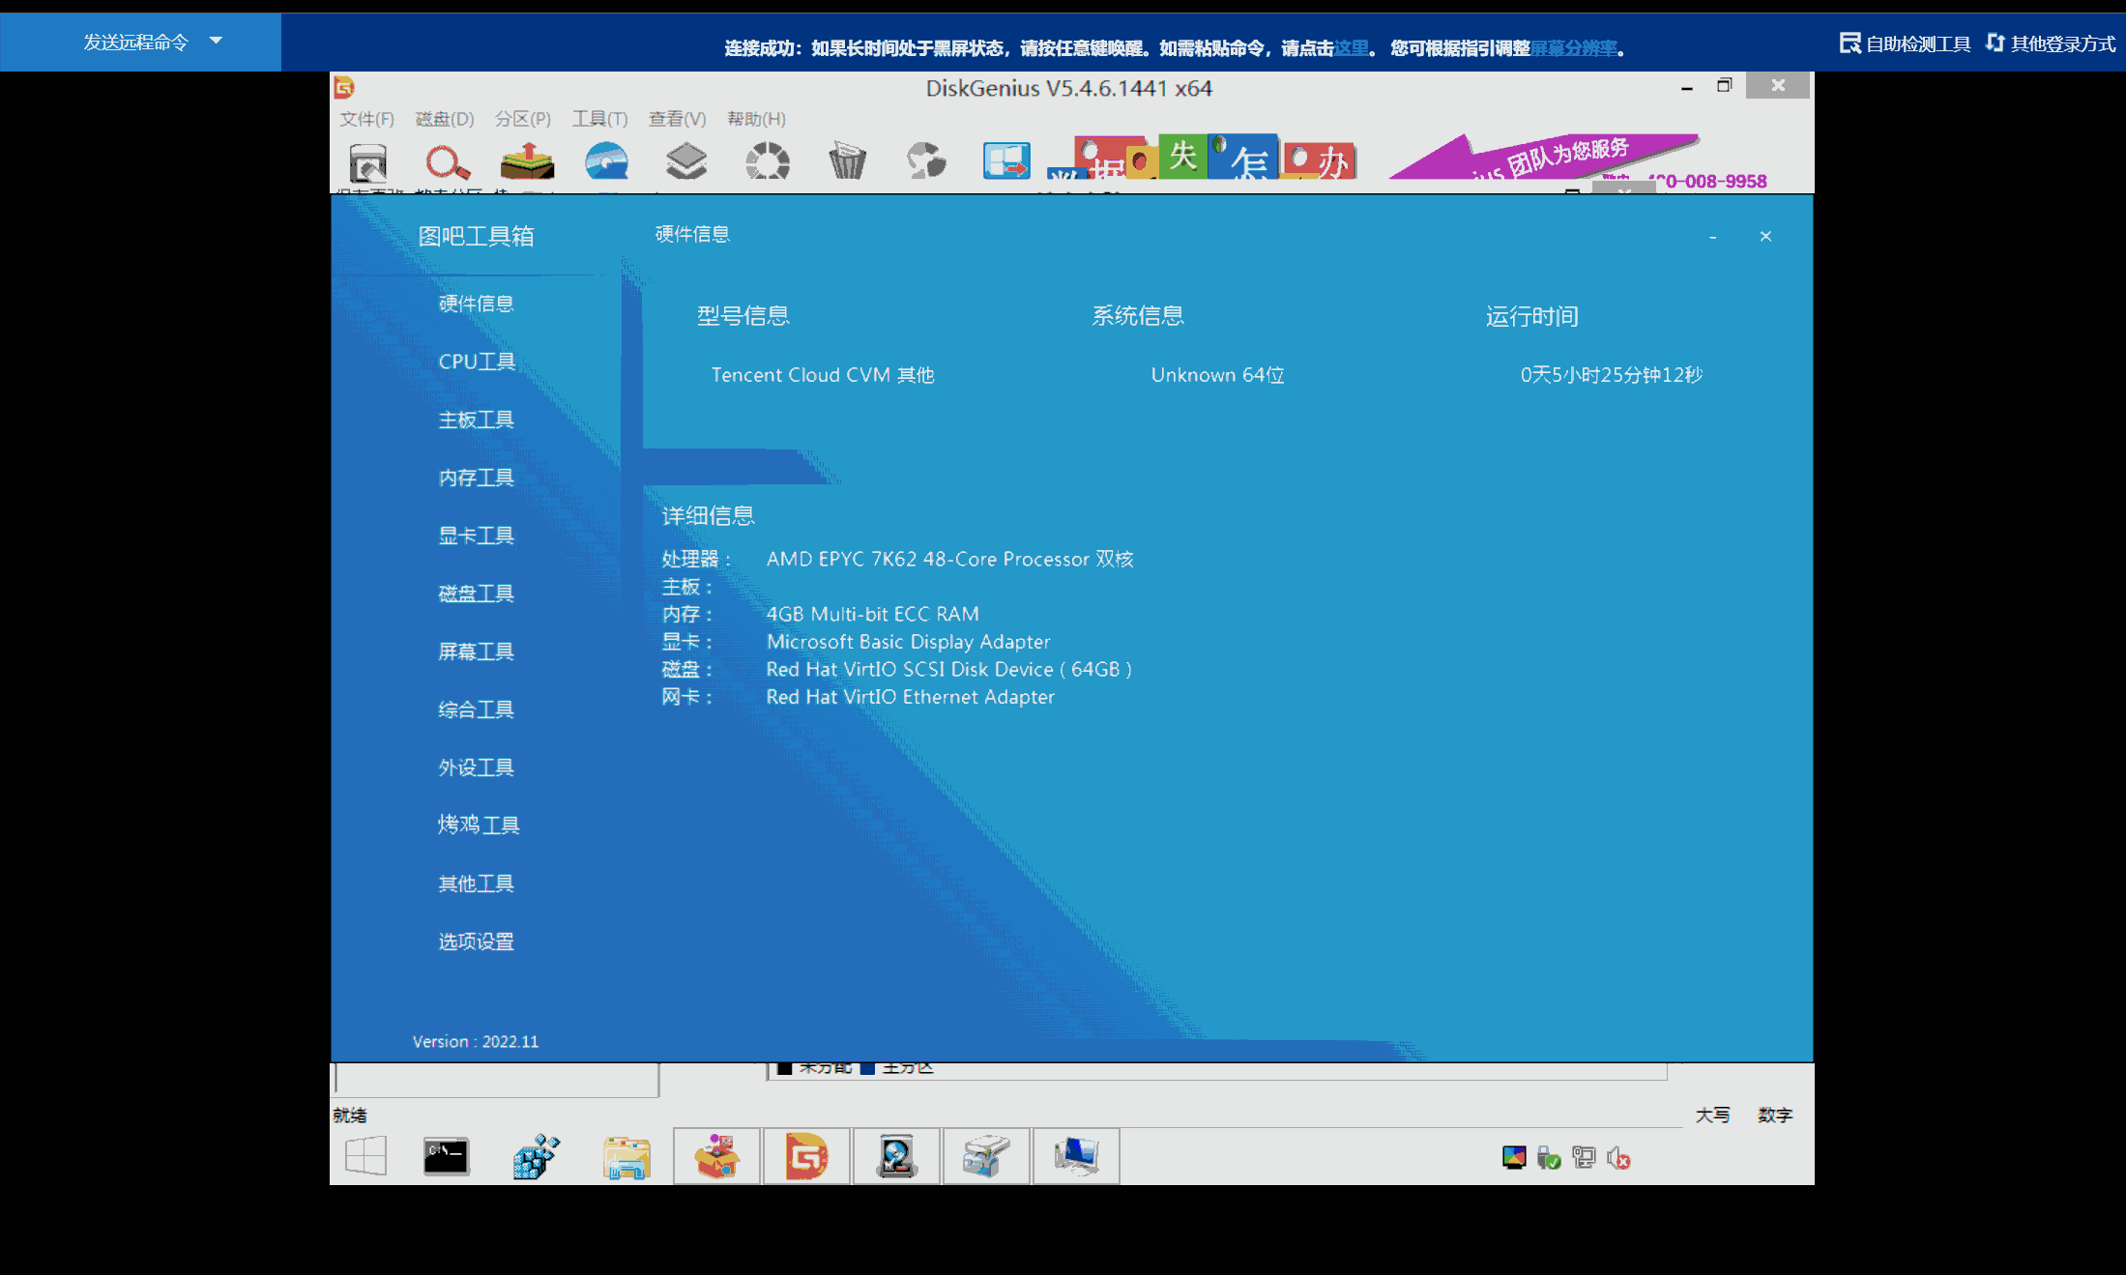Click the muted volume tray icon
This screenshot has width=2126, height=1275.
(x=1618, y=1158)
